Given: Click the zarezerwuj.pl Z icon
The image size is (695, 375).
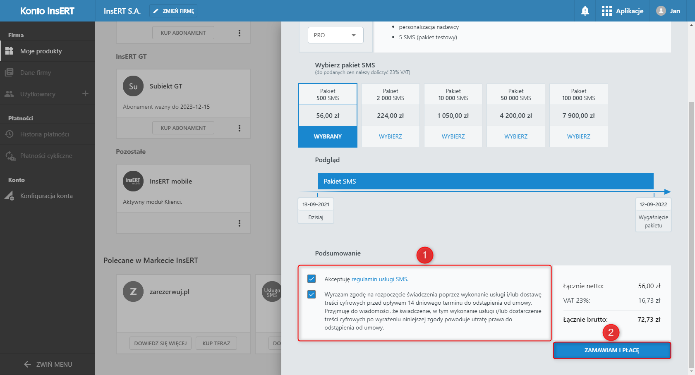Looking at the screenshot, I should 133,291.
